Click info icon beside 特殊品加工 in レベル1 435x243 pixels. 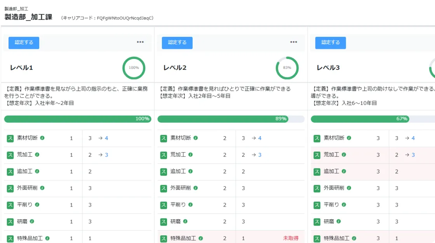point(47,238)
